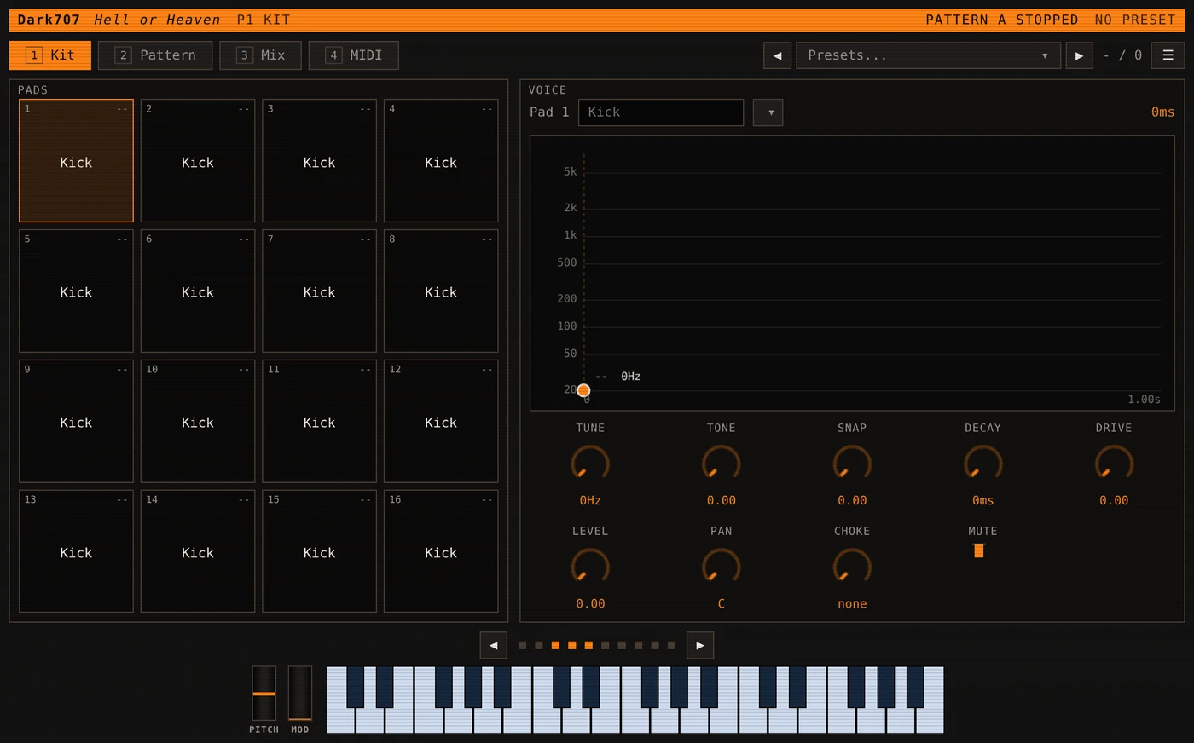Click the PATTERN A STOPPED status
Screen dimensions: 1194x743
[1002, 20]
